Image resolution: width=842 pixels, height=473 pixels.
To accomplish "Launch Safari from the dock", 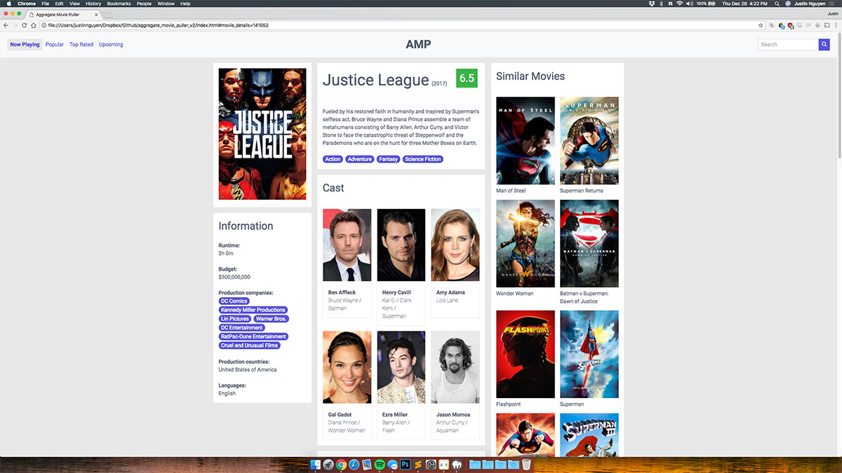I will tap(354, 464).
